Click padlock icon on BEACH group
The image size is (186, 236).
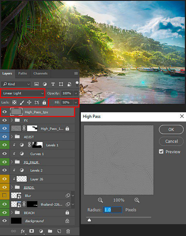tap(67, 212)
